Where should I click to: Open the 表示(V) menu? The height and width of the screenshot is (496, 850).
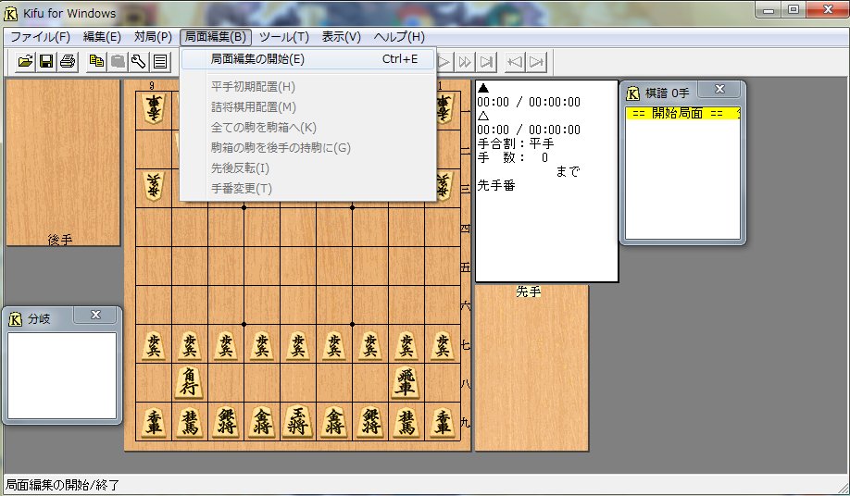point(342,37)
